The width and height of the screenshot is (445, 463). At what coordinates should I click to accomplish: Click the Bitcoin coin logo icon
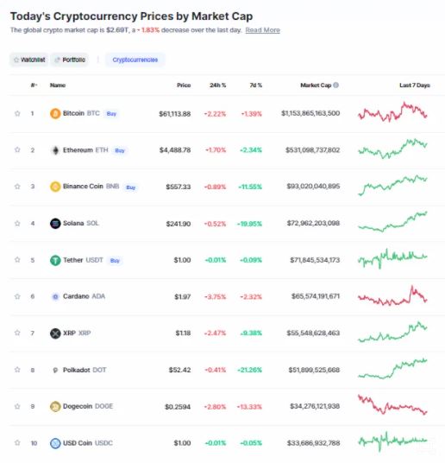tap(55, 113)
